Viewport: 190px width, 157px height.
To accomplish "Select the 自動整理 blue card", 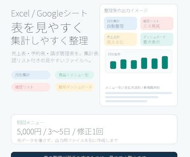I will point(121,24).
